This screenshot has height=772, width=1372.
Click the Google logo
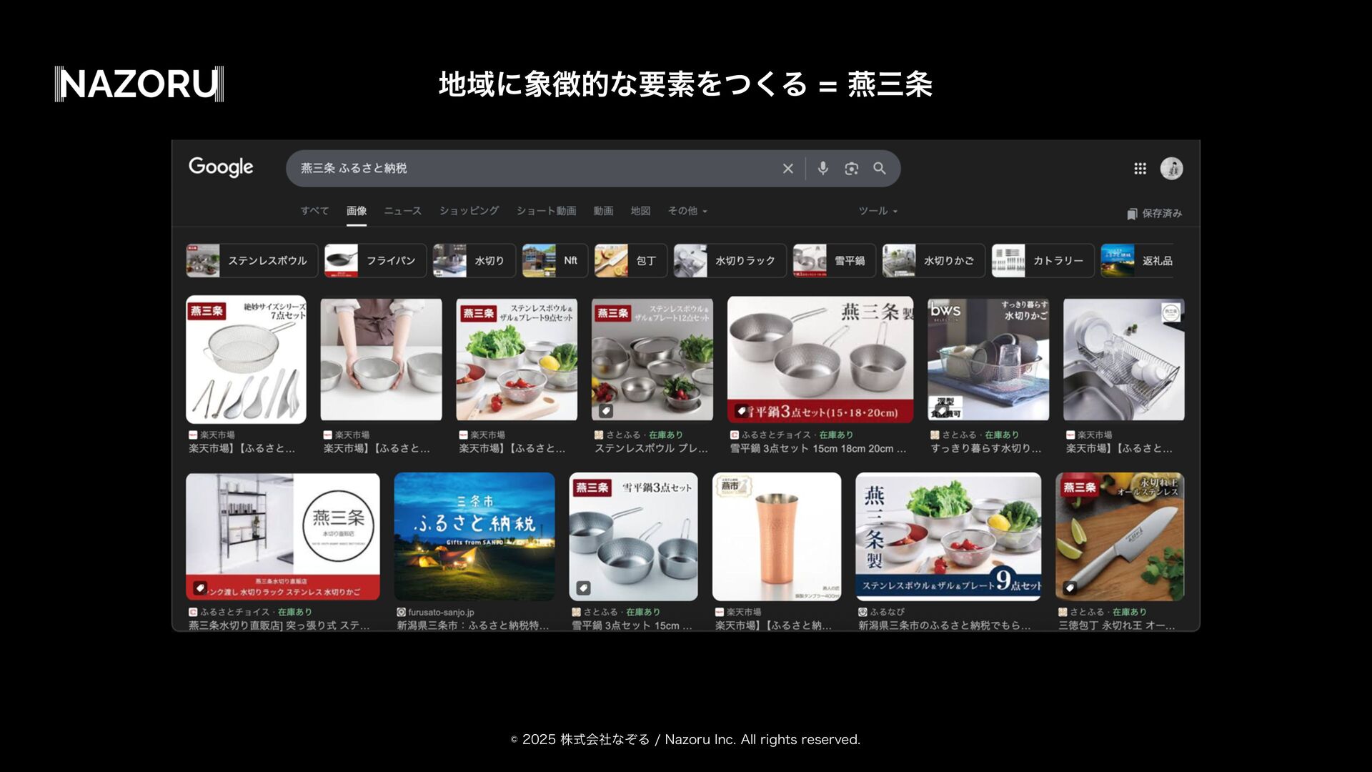pyautogui.click(x=221, y=167)
